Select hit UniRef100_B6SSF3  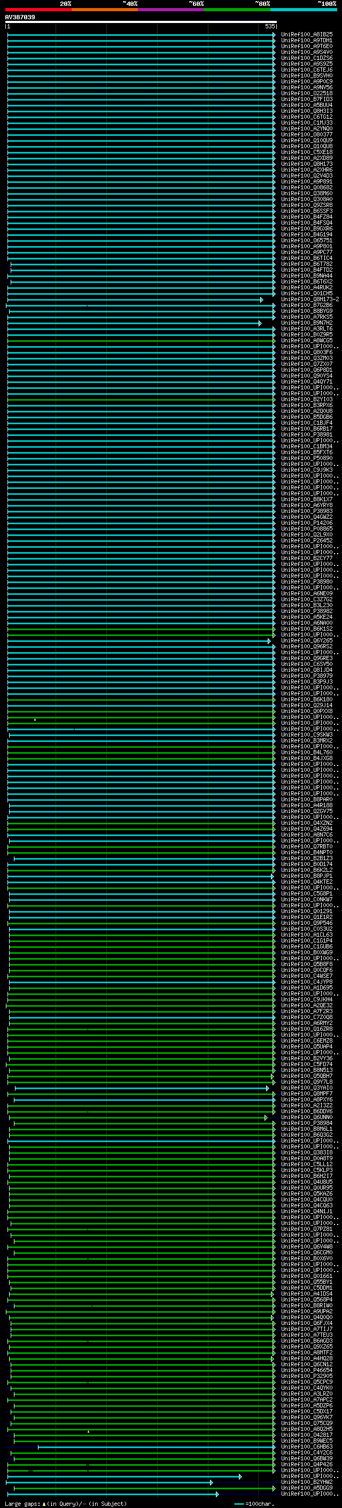click(306, 211)
